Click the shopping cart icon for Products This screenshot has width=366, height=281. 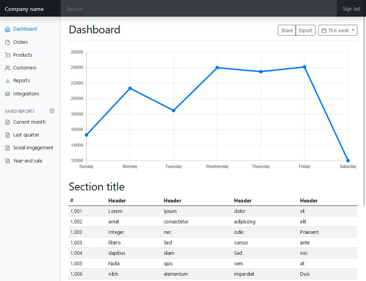click(7, 55)
